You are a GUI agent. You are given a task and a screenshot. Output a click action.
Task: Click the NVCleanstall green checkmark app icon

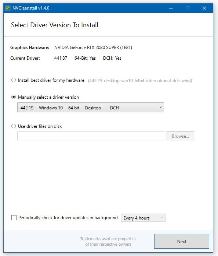coord(8,8)
